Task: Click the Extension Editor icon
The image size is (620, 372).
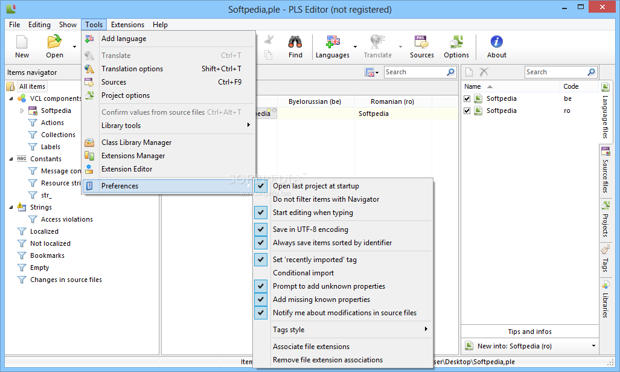Action: click(x=90, y=169)
